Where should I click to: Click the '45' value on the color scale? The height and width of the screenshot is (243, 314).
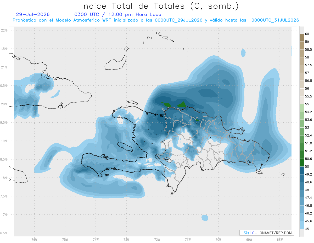307,229
